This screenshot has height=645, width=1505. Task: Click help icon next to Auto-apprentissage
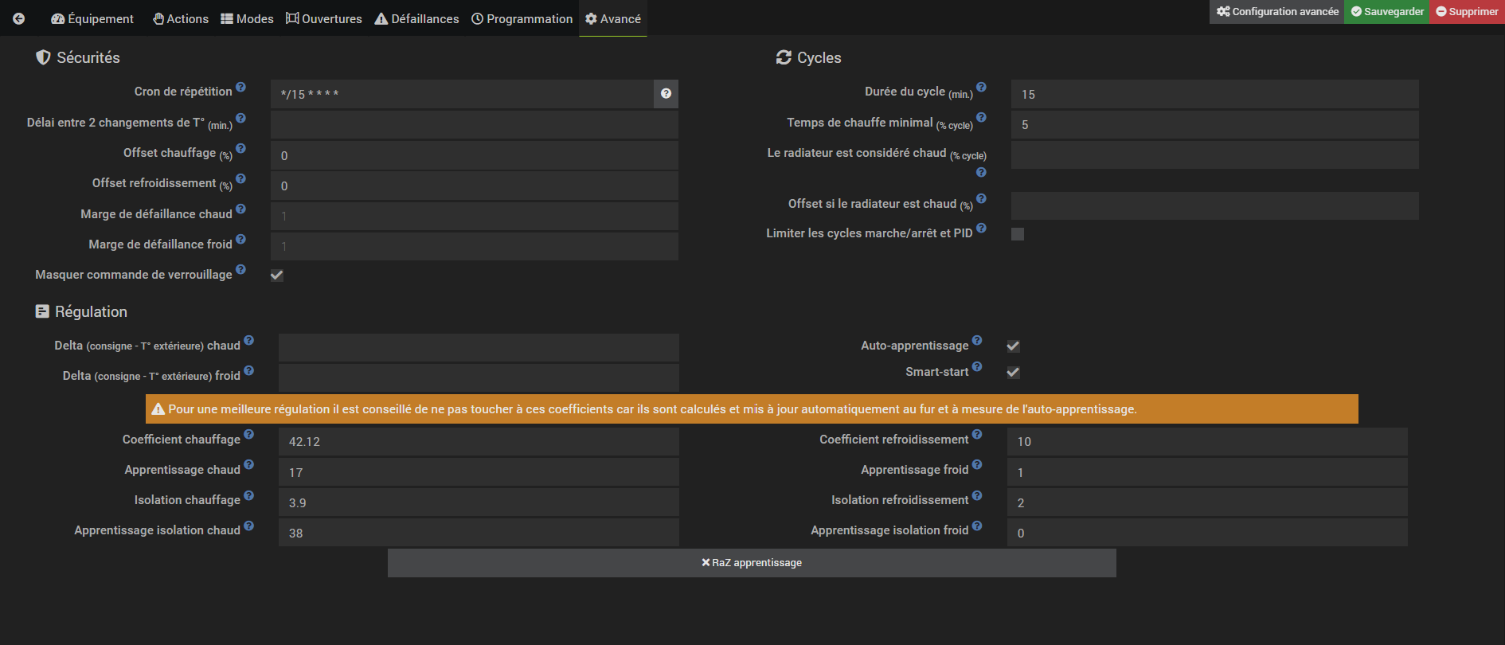point(977,341)
